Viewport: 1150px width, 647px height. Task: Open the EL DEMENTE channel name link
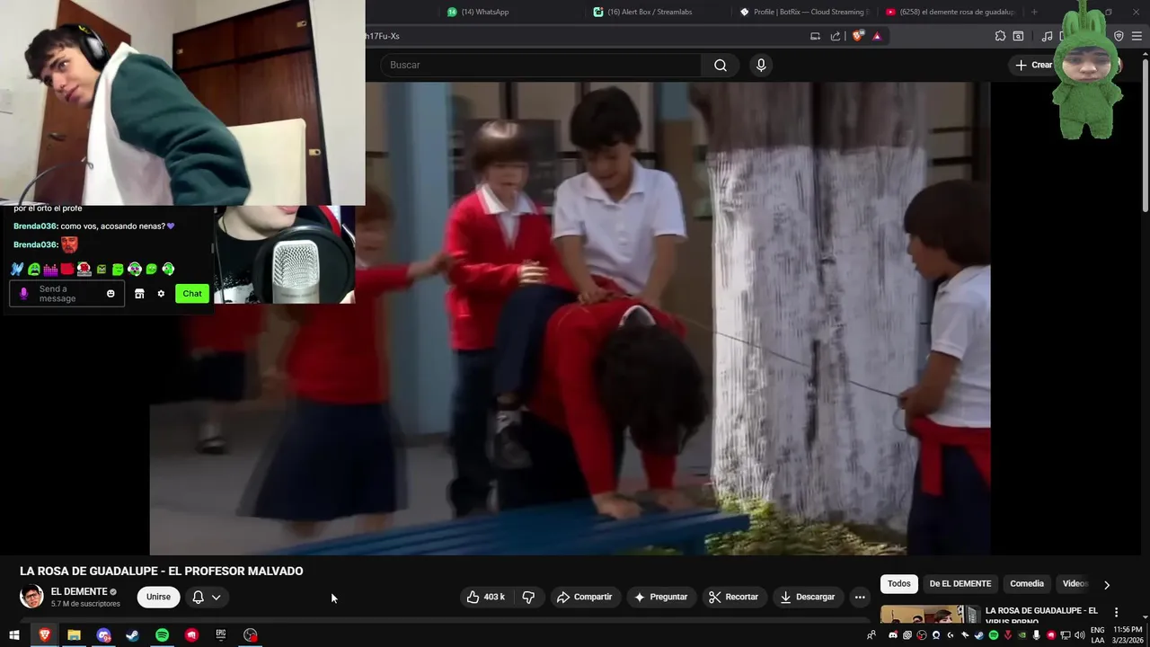click(79, 591)
